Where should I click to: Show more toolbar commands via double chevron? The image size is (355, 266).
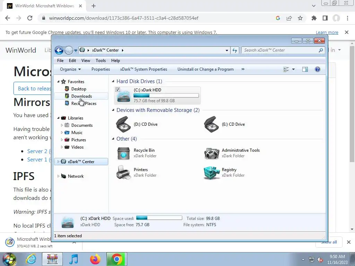243,69
